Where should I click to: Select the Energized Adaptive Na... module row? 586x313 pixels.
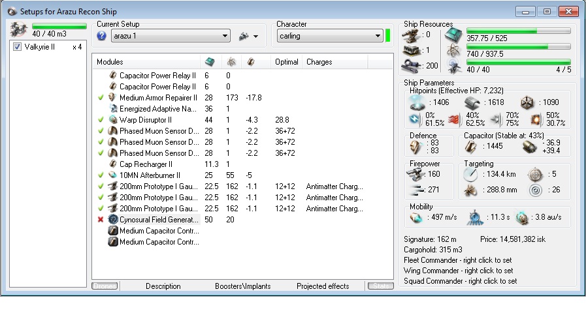point(243,109)
